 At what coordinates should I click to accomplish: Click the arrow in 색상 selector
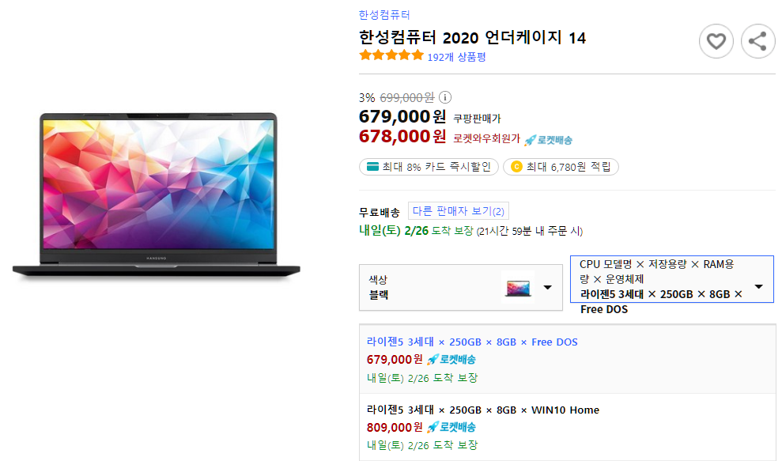[x=548, y=287]
